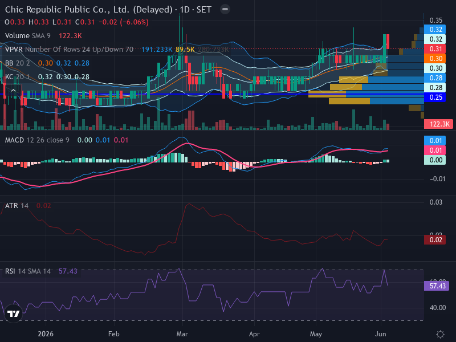Click the red 0.31 current price label
Viewport: 456px width, 342px height.
[435, 49]
